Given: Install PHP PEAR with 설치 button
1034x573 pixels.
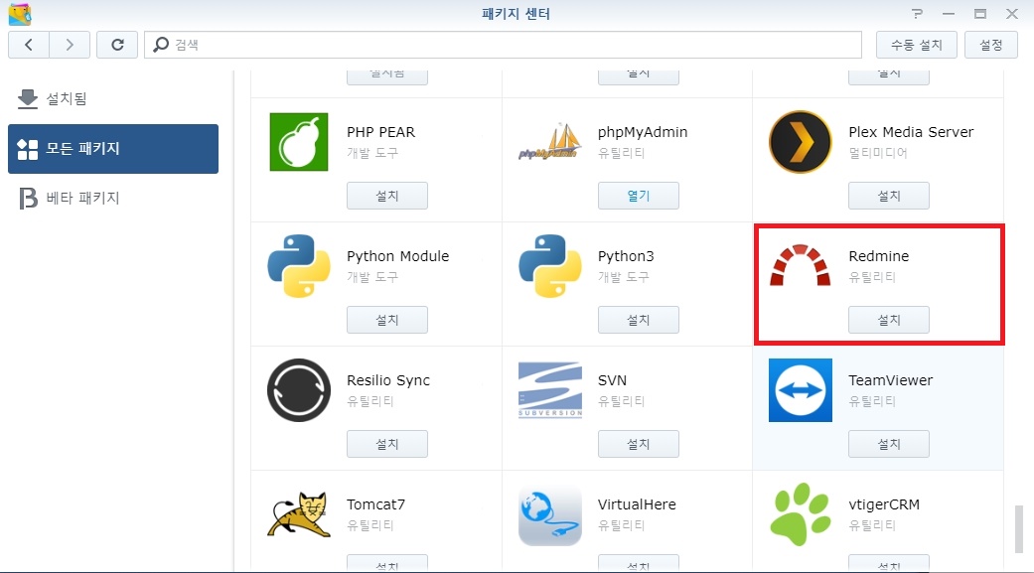Looking at the screenshot, I should [387, 196].
